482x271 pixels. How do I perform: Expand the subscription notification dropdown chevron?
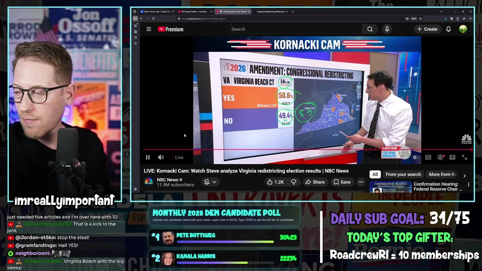pos(214,182)
